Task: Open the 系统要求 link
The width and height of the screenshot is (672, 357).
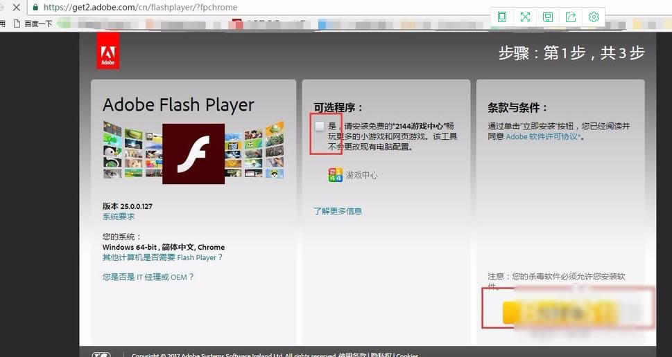Action: 119,217
